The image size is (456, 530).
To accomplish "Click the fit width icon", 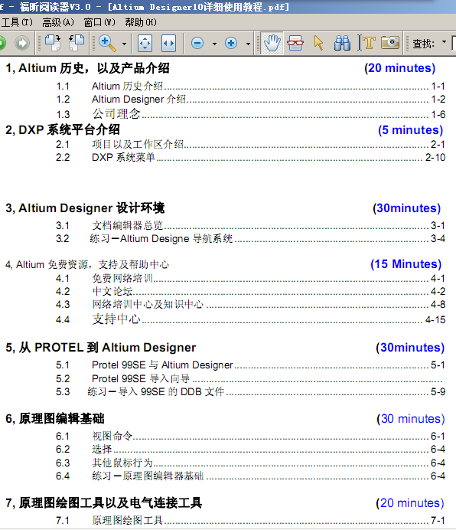I will click(168, 43).
